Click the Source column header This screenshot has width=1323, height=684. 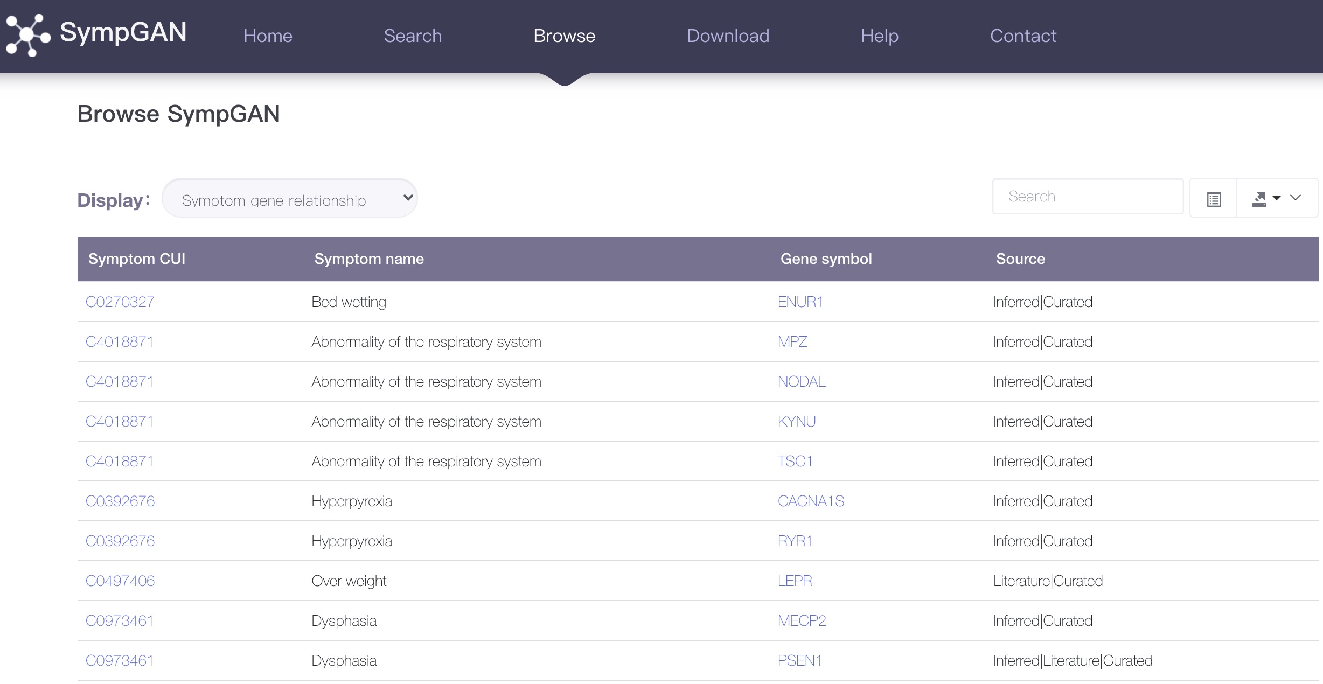tap(1020, 259)
